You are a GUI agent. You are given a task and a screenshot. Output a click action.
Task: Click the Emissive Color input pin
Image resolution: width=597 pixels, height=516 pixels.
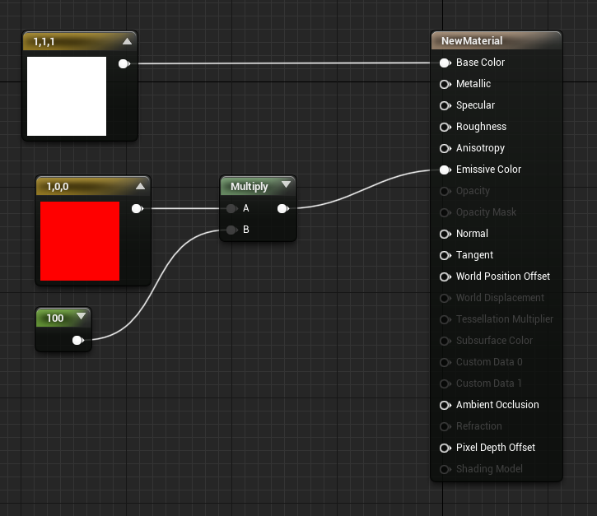click(x=445, y=170)
